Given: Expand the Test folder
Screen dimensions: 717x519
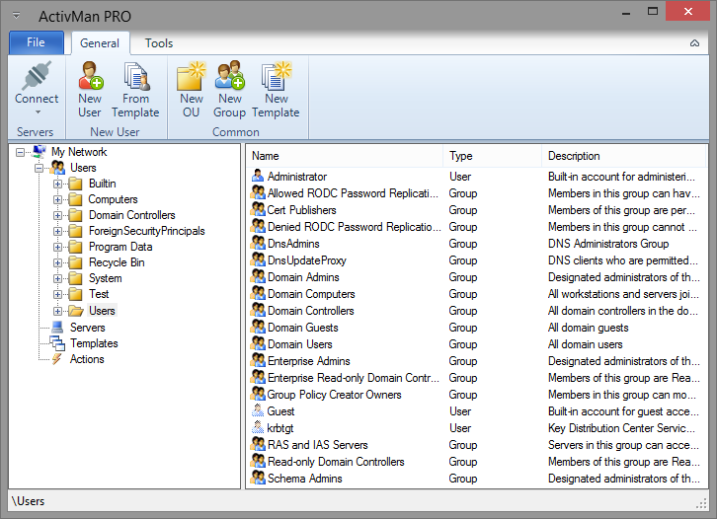Looking at the screenshot, I should click(57, 294).
